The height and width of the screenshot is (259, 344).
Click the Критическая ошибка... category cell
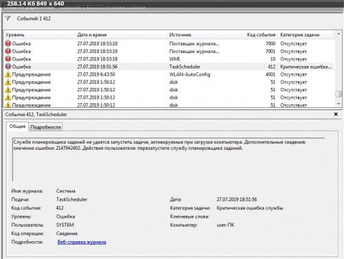pos(305,67)
